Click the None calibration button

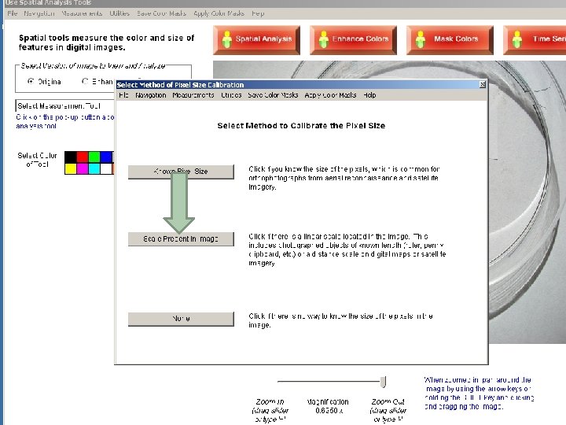[181, 319]
